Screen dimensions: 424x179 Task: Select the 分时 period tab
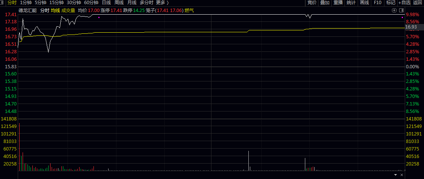[12, 3]
